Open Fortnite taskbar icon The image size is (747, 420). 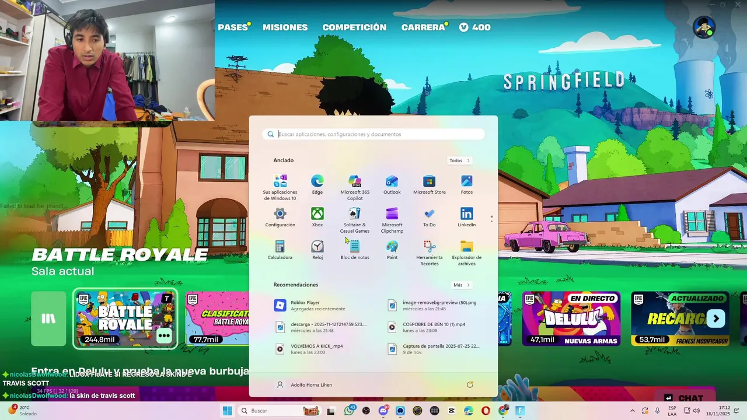[x=519, y=411]
